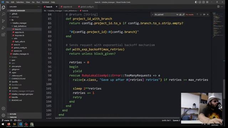Collapse the task_definitions folder
This screenshot has height=128, width=228.
coord(20,26)
